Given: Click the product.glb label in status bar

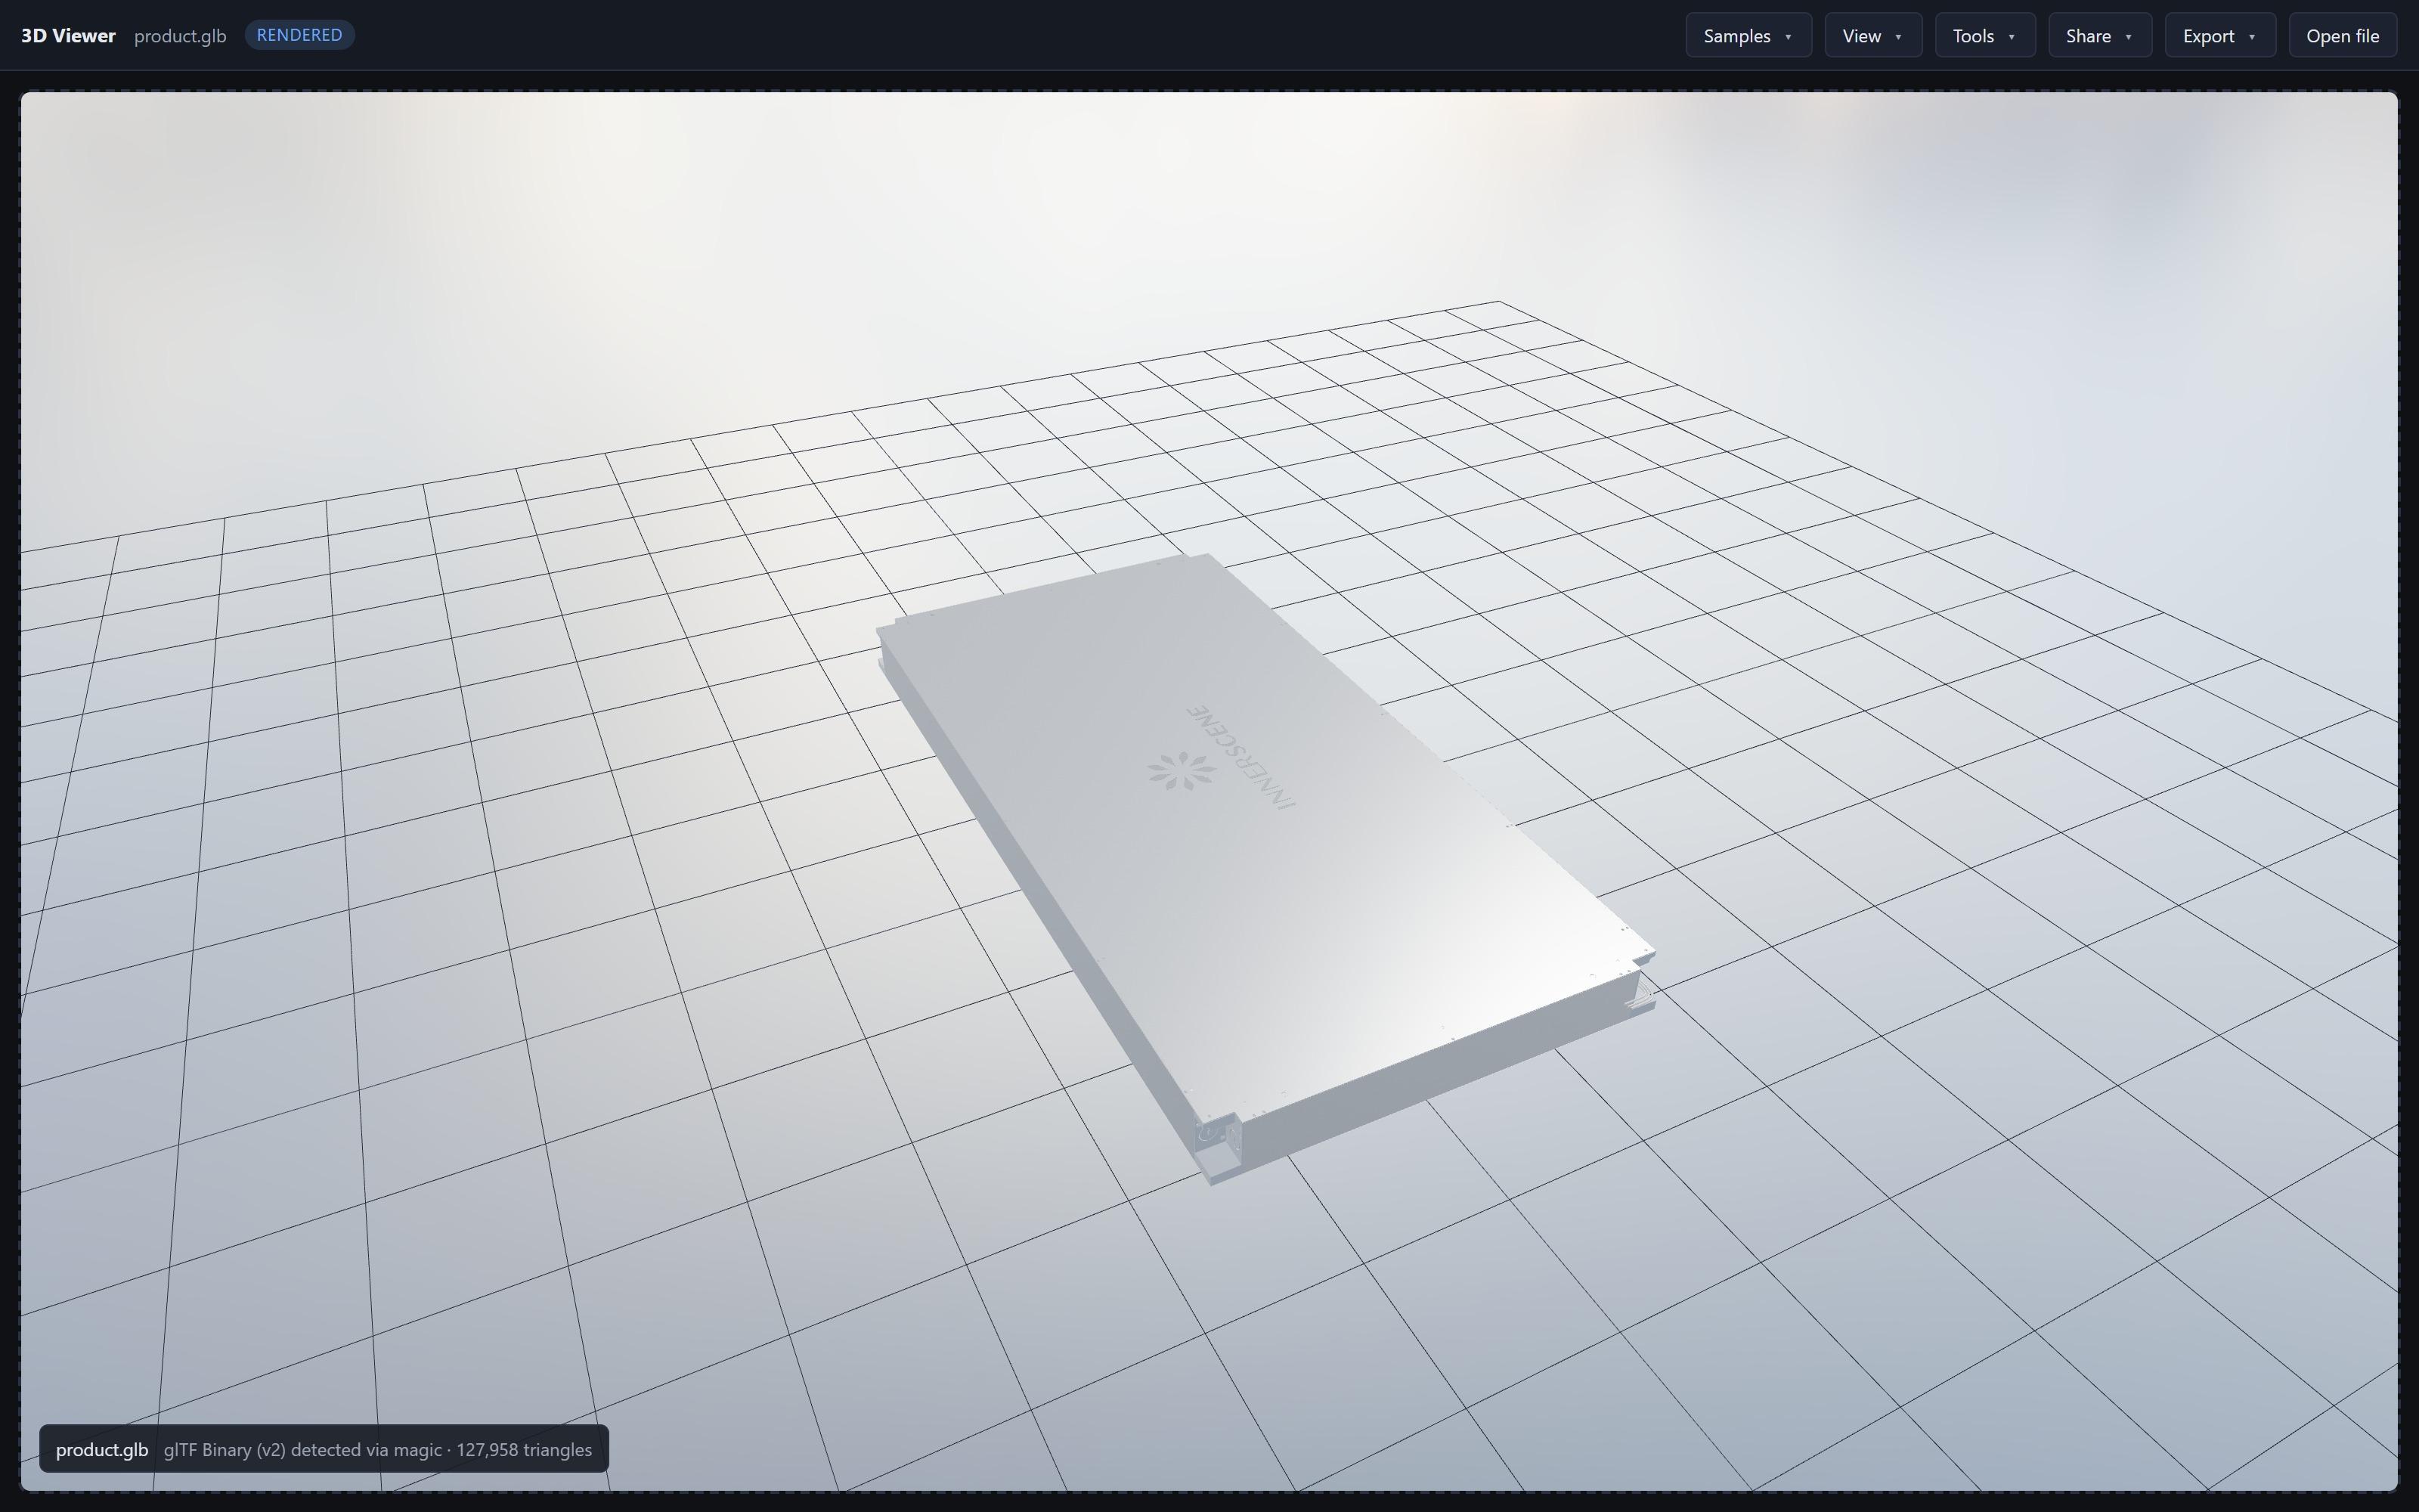Looking at the screenshot, I should [x=102, y=1449].
